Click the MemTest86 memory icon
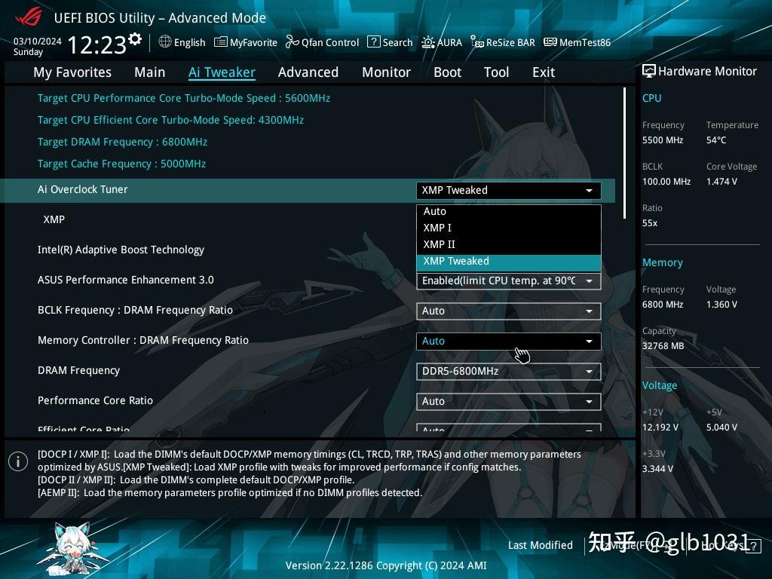 click(550, 42)
